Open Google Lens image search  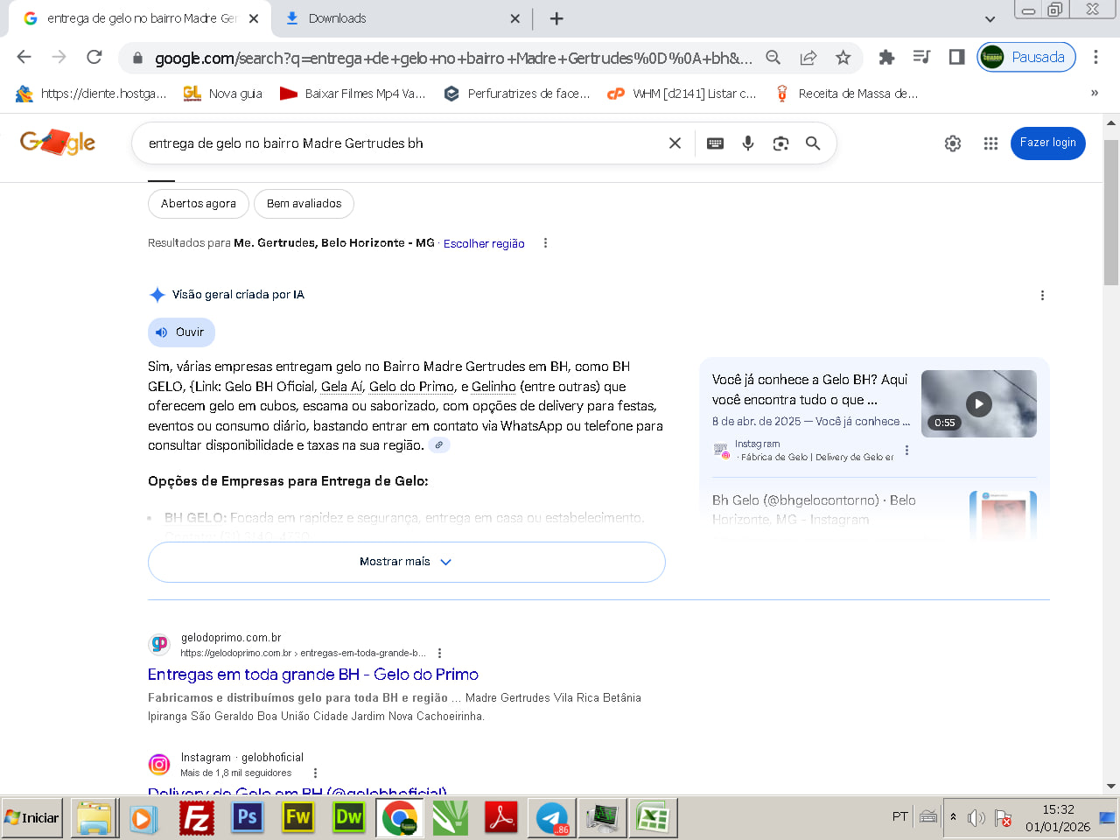pos(780,143)
